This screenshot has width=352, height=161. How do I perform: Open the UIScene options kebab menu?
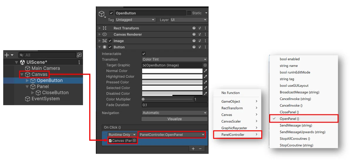coord(79,62)
